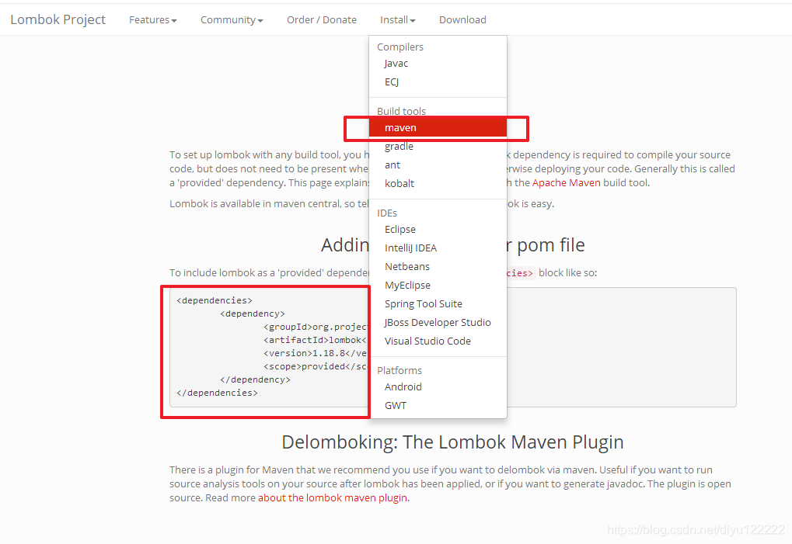Click the <groupId>org.projec line in code
Screen dimensions: 792x544
(315, 327)
